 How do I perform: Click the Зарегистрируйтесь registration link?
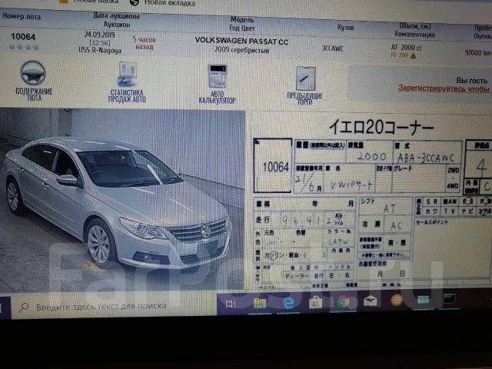pyautogui.click(x=444, y=89)
